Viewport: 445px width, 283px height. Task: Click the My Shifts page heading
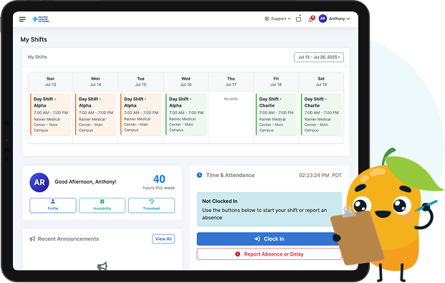34,39
